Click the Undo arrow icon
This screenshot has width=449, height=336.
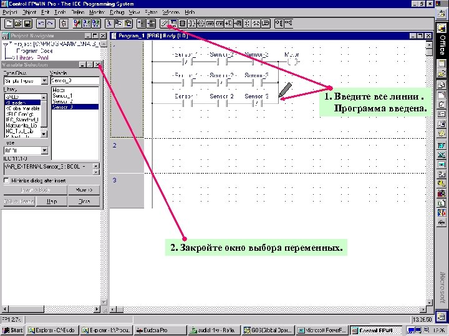coord(41,24)
